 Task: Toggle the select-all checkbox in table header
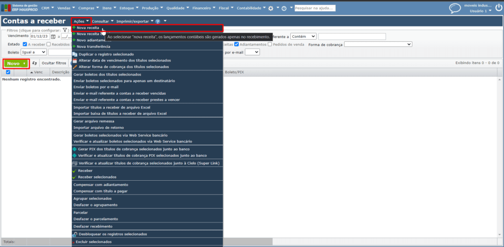click(8, 72)
